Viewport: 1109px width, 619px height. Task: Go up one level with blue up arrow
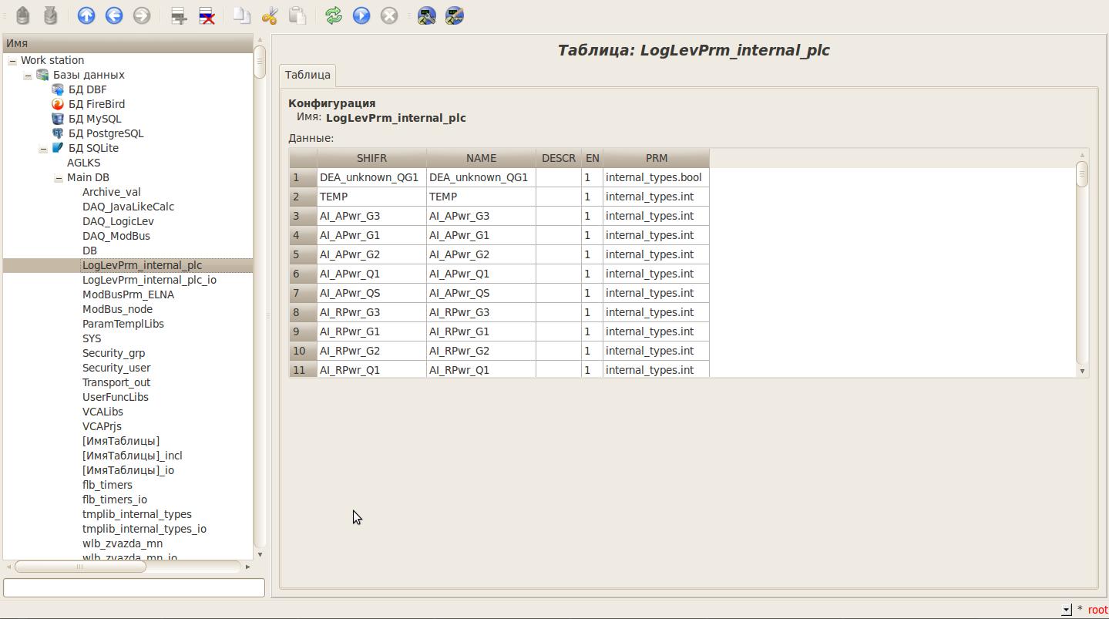[x=86, y=15]
